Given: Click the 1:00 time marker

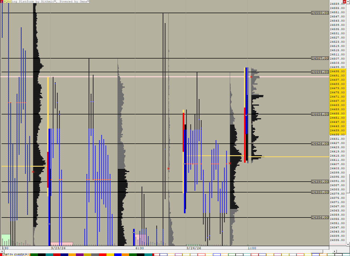Looking at the screenshot, I should pyautogui.click(x=252, y=248).
